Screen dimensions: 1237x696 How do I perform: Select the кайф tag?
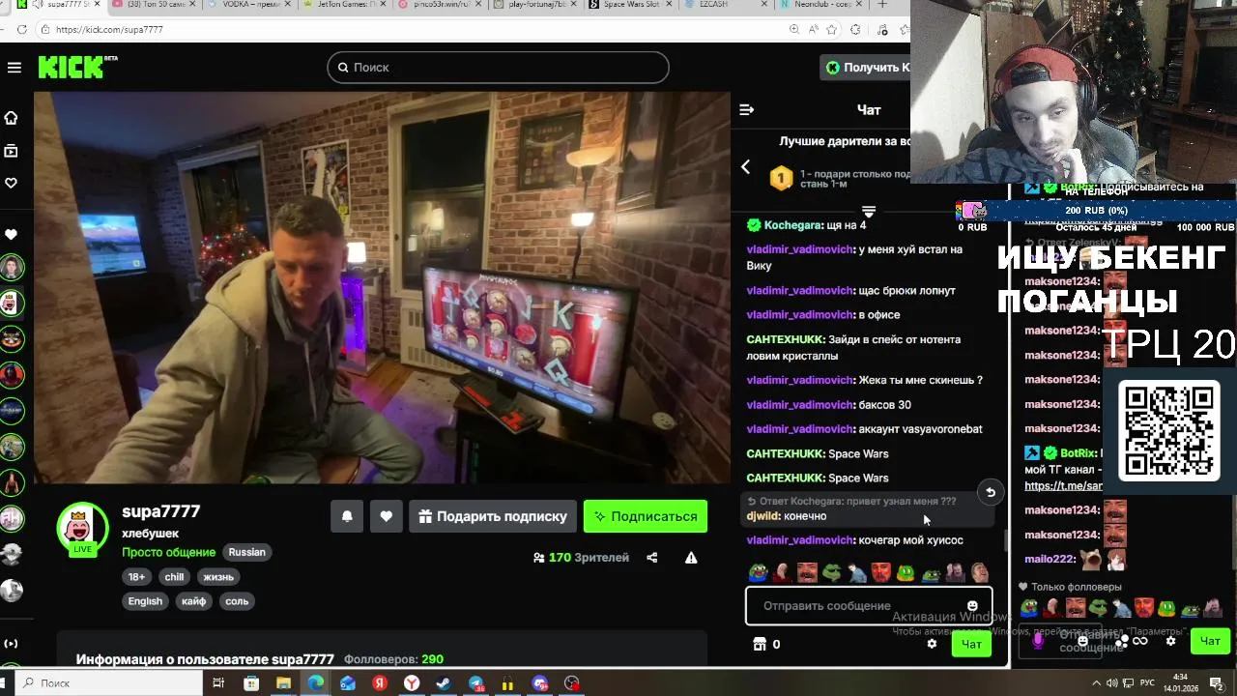point(193,601)
